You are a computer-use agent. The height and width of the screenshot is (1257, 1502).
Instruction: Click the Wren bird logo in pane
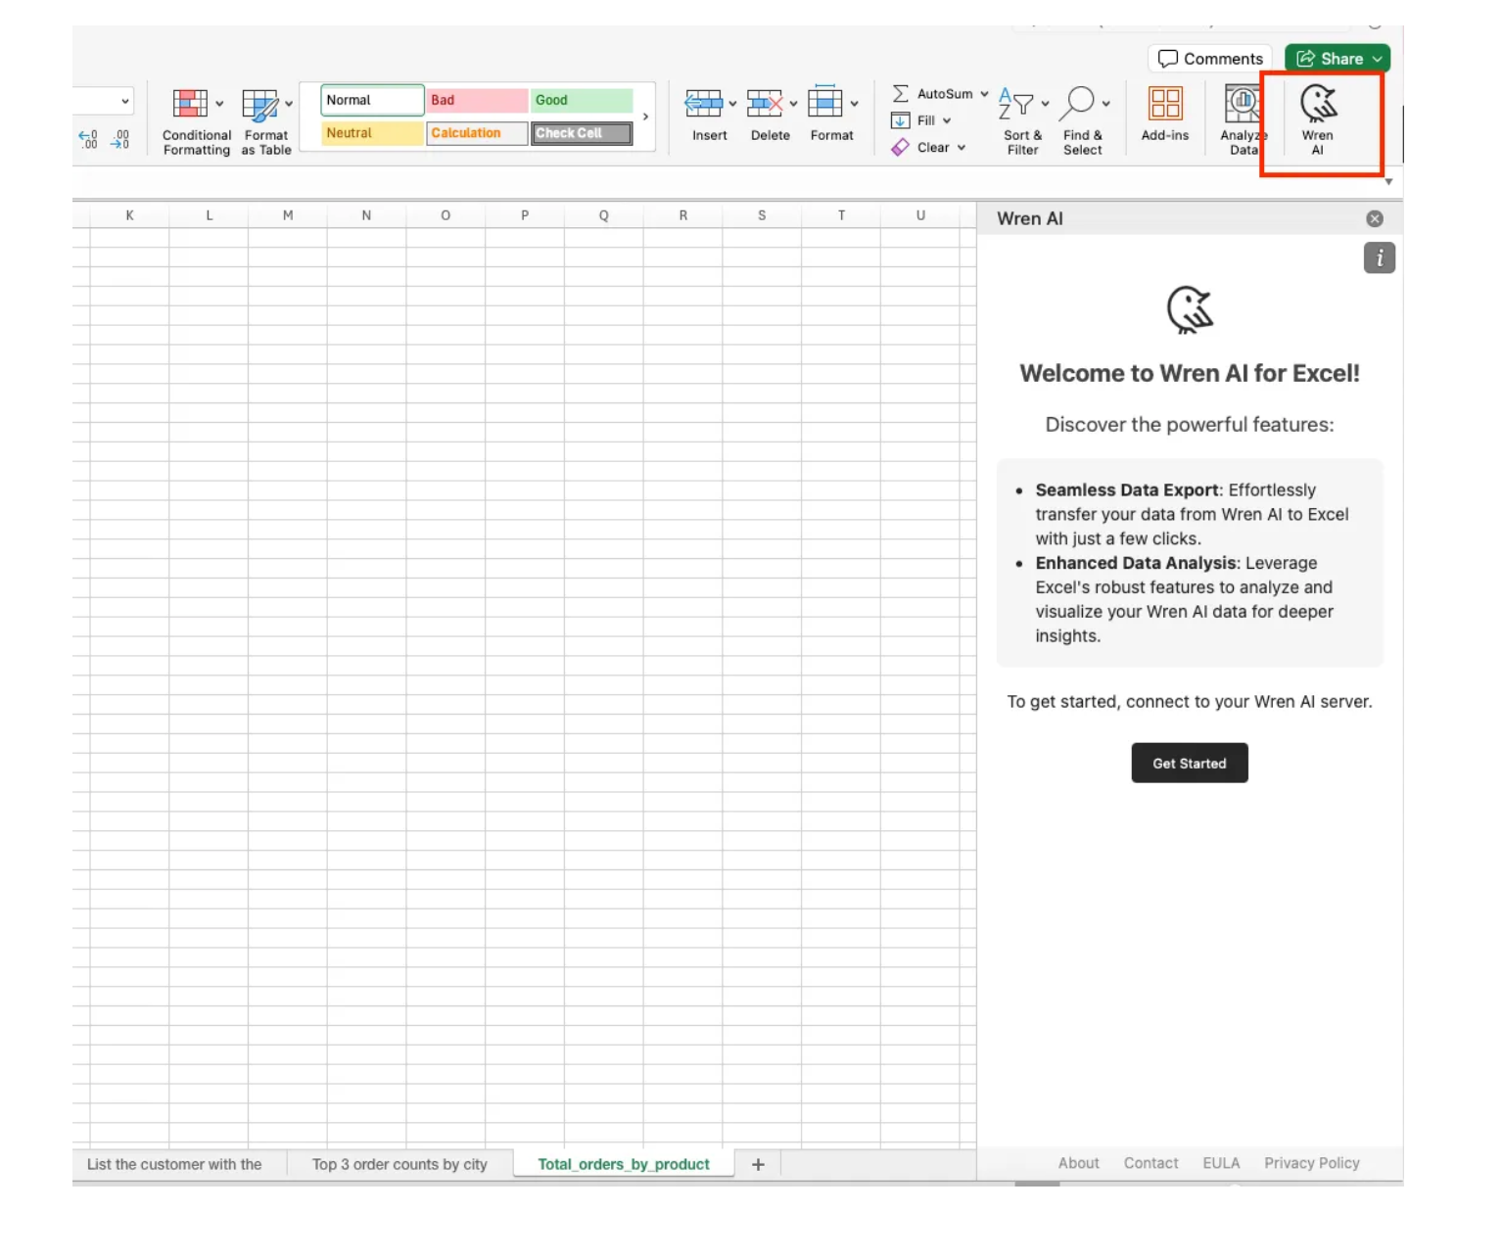[1190, 310]
